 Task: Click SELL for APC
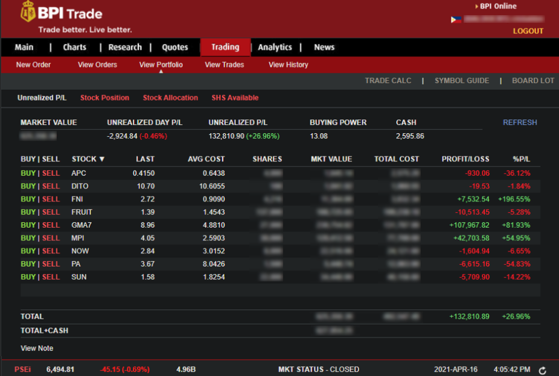tap(51, 174)
